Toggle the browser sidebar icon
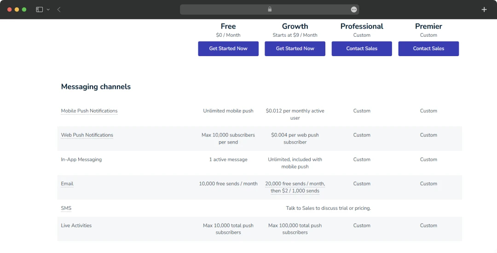 [x=39, y=10]
